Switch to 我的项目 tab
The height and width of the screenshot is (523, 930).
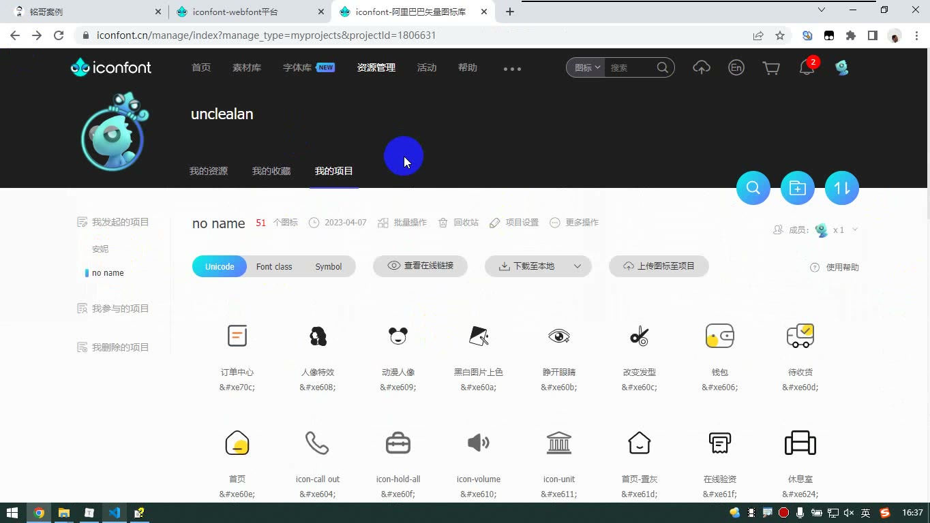click(x=334, y=171)
